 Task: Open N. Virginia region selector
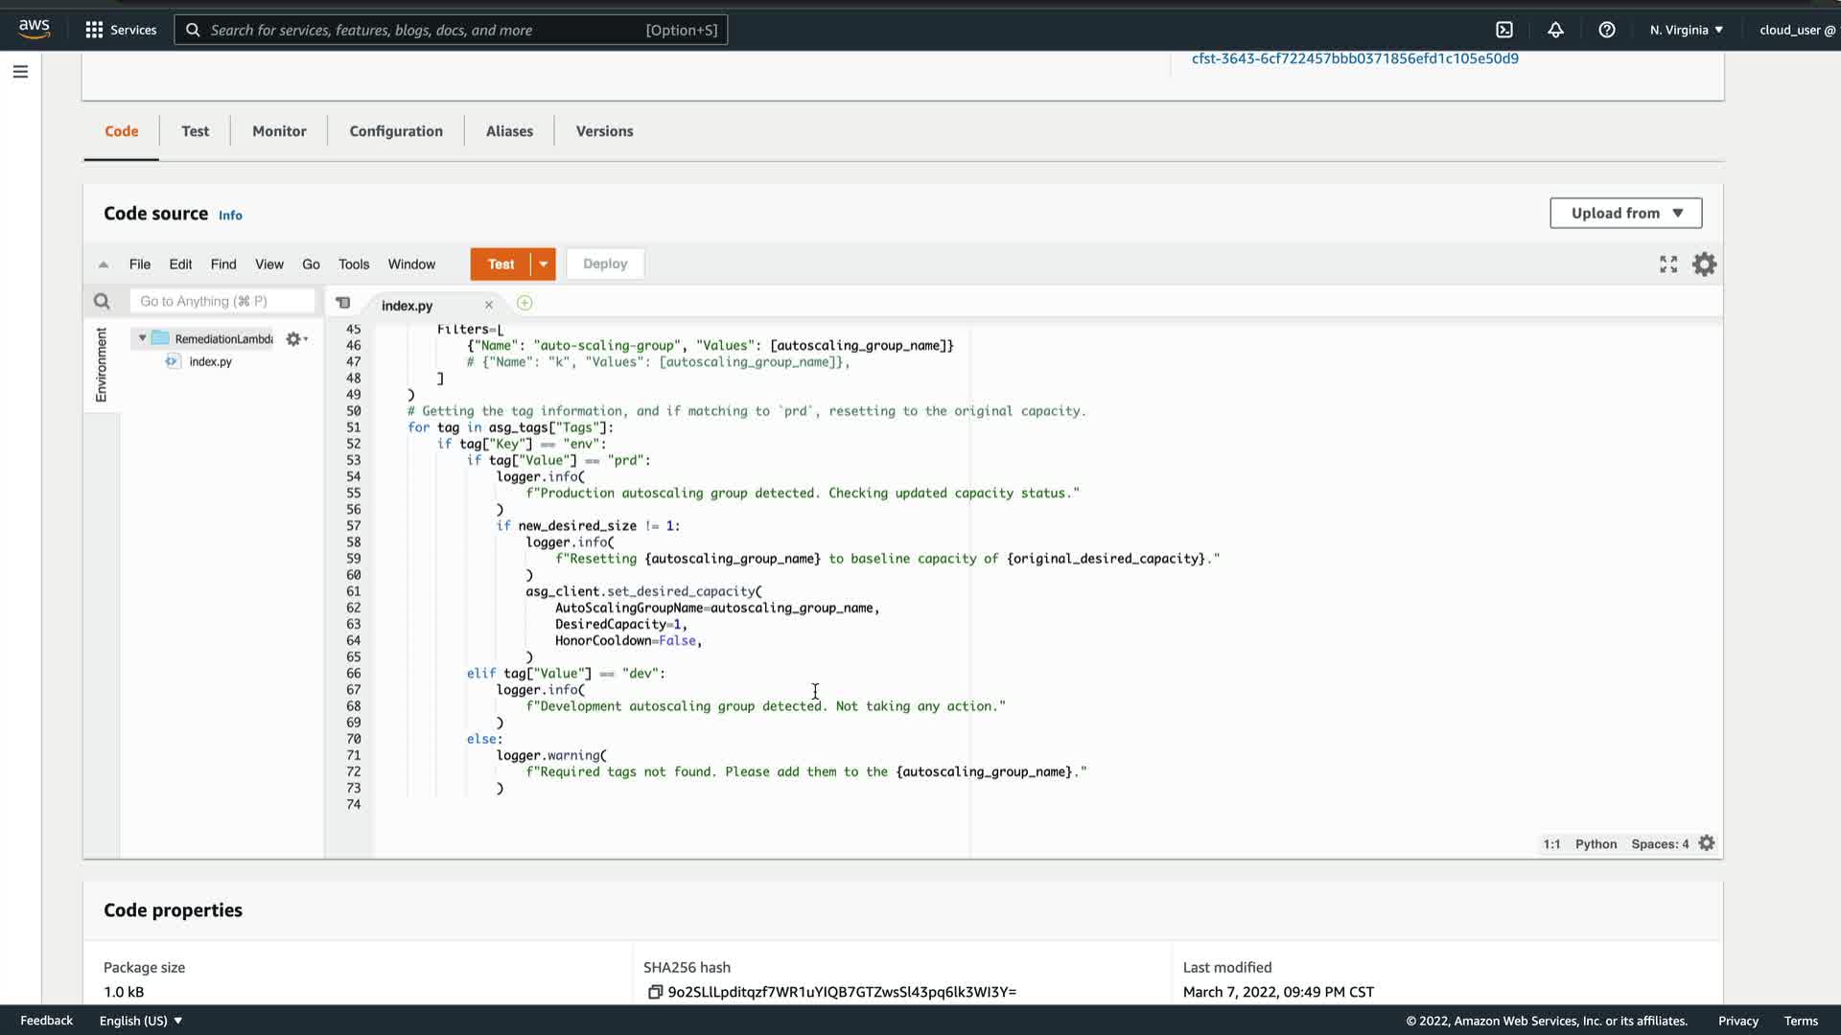pyautogui.click(x=1686, y=30)
